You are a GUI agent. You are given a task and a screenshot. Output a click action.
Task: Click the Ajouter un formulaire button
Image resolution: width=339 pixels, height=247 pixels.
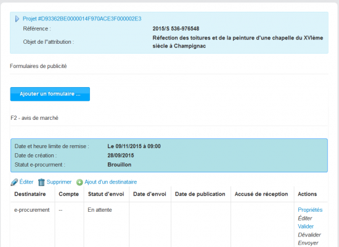50,94
